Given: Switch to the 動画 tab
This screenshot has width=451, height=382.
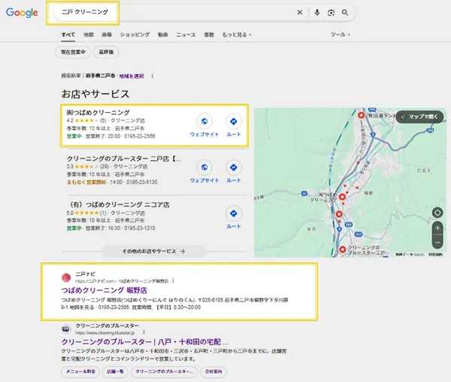Looking at the screenshot, I should 163,35.
